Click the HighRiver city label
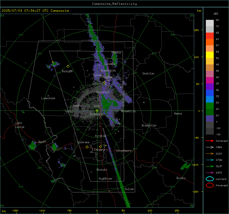This screenshot has width=229, height=214. click(x=106, y=179)
